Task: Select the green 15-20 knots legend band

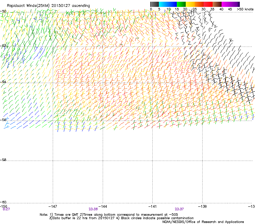Action: click(x=181, y=4)
